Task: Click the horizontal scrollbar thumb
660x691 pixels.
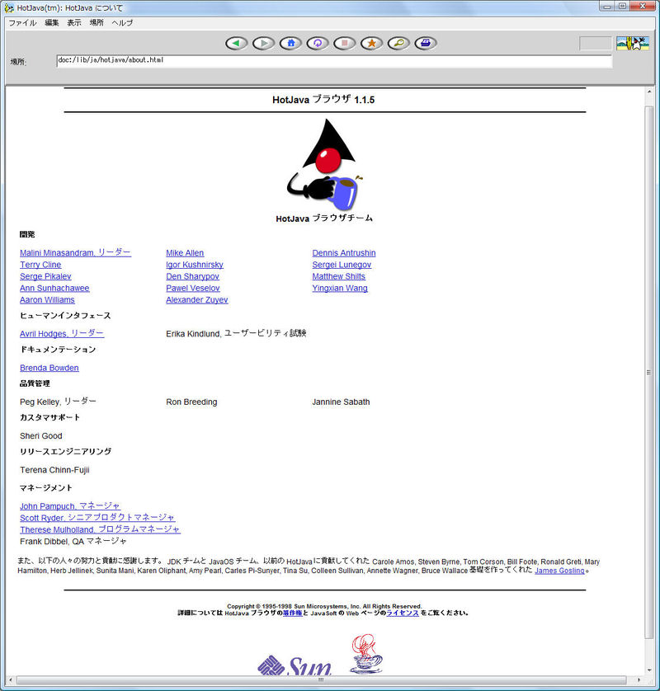Action: (x=321, y=680)
